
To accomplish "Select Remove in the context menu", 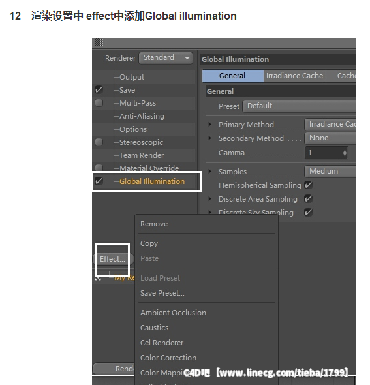I will [x=154, y=224].
